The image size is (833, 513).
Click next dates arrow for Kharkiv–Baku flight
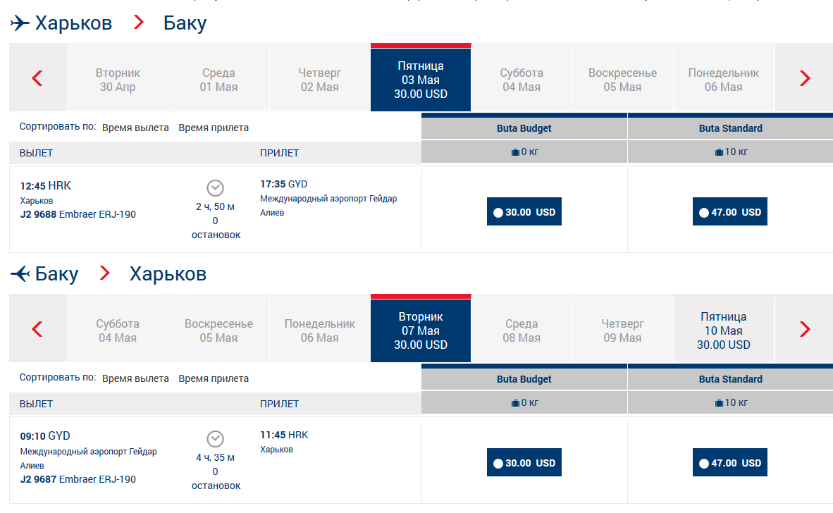(x=805, y=78)
